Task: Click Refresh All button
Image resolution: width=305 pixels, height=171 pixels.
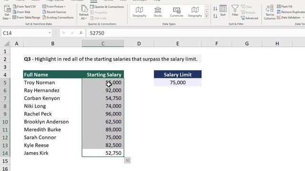Action: (84, 12)
